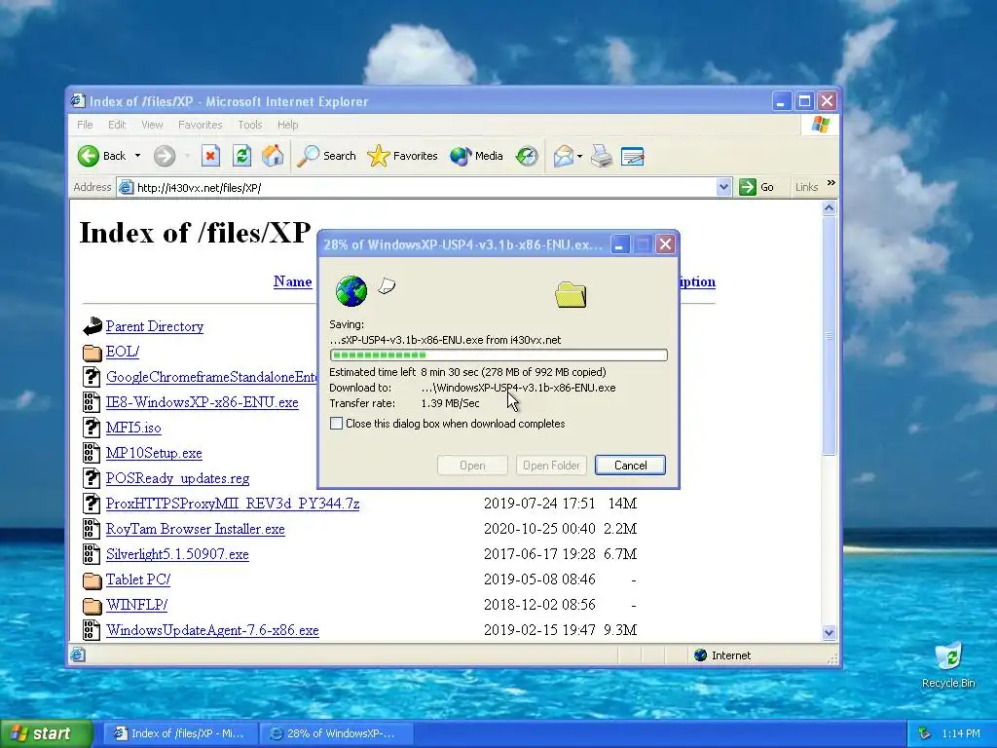Click the Forward arrow icon
This screenshot has width=997, height=748.
pyautogui.click(x=164, y=156)
